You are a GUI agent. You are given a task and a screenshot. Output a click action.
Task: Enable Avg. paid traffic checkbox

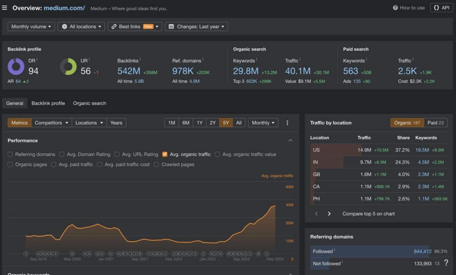[53, 164]
